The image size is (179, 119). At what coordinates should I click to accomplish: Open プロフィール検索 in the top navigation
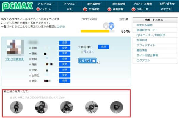(143, 4)
